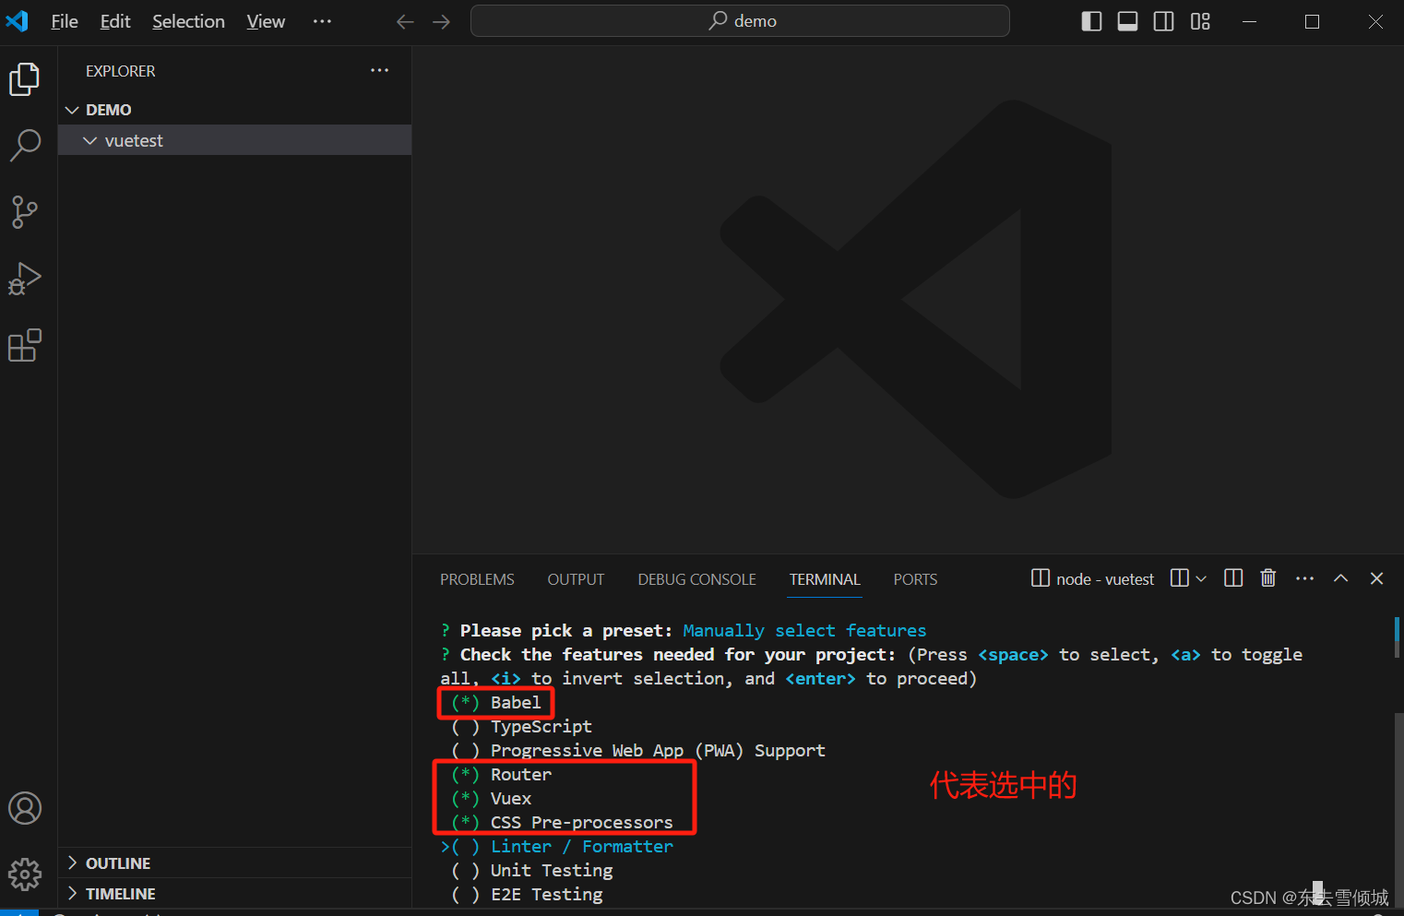
Task: Maximize the panel with the up chevron
Action: coord(1341,578)
